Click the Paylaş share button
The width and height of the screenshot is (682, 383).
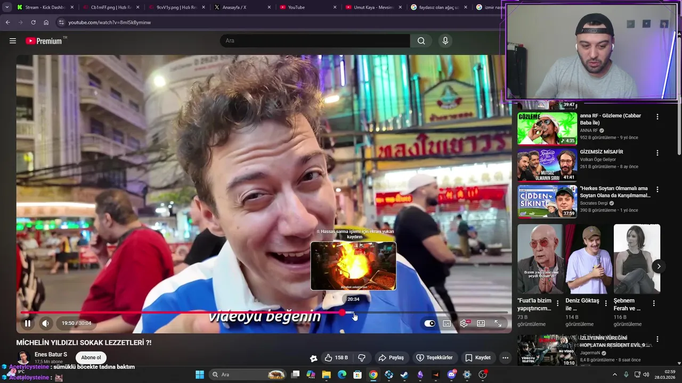(391, 357)
